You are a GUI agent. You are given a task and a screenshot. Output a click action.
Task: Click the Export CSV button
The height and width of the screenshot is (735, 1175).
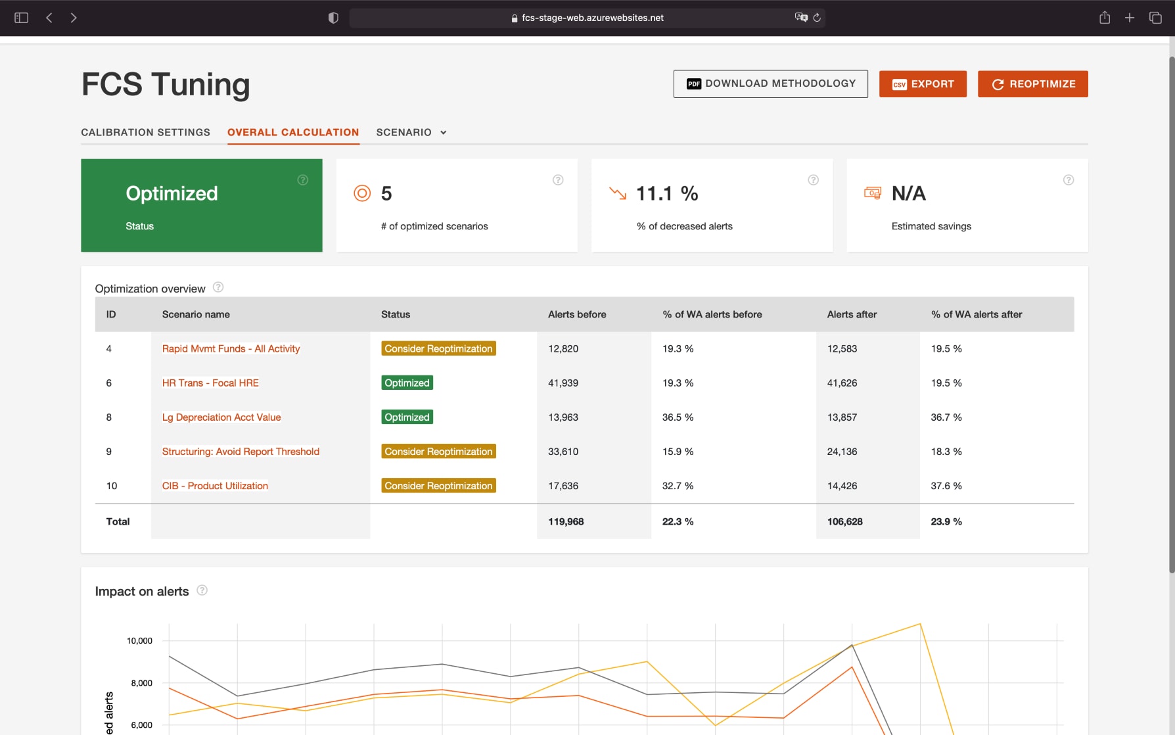(x=923, y=84)
